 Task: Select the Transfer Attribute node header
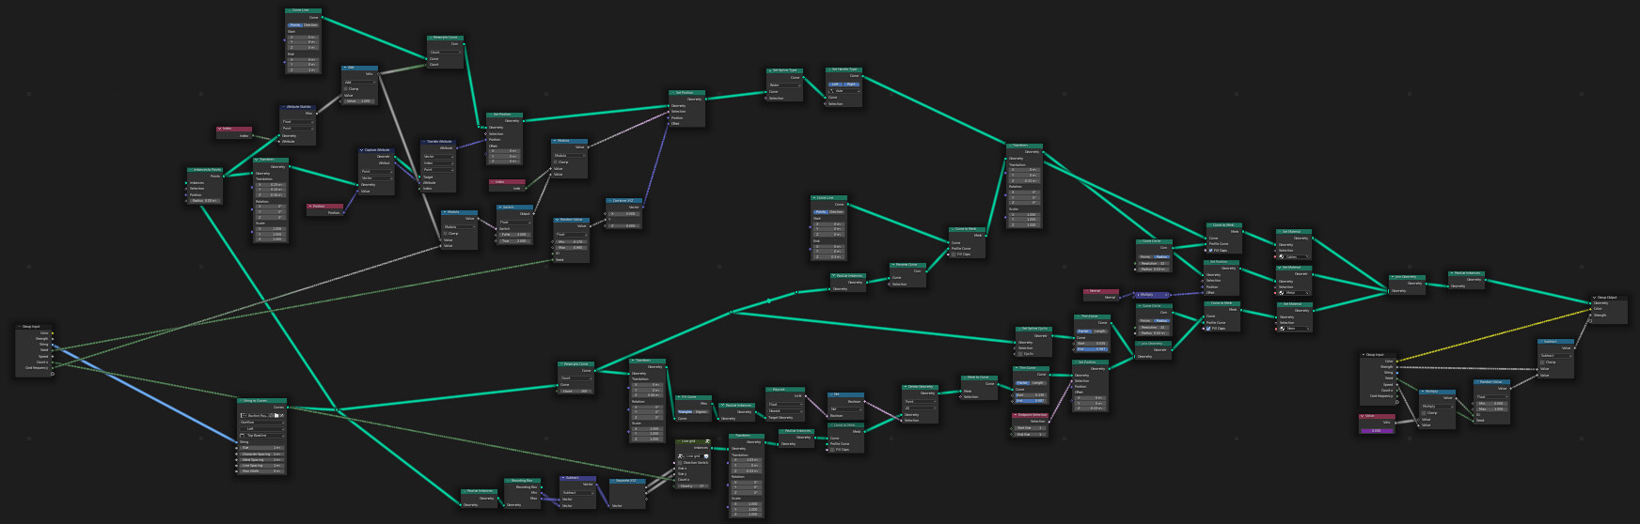coord(438,142)
